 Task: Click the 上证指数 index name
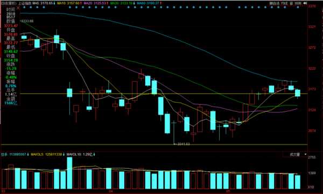(x=25, y=3)
